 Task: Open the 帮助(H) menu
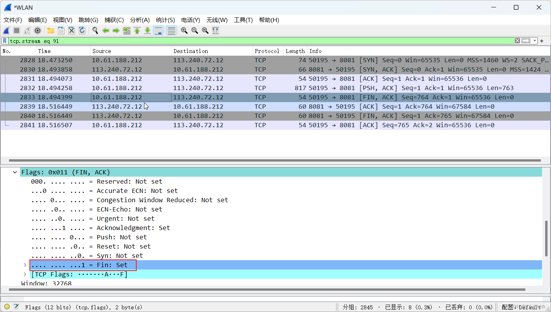click(x=269, y=20)
